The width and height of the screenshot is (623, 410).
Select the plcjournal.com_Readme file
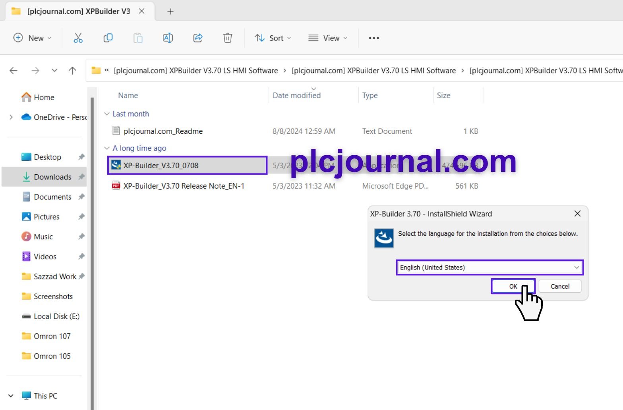pos(163,131)
